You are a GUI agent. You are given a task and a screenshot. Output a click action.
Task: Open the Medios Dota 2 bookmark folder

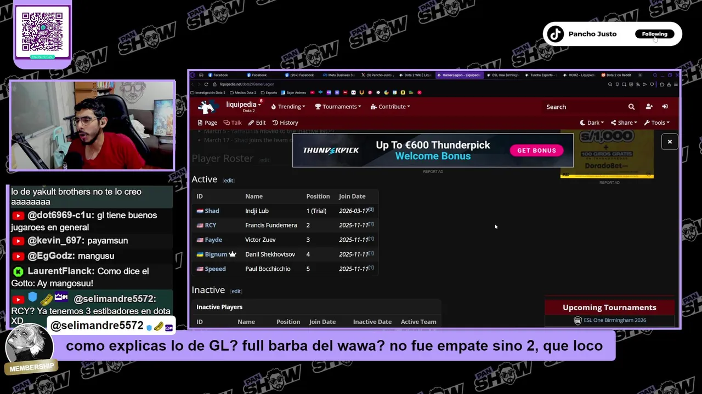[x=244, y=92]
